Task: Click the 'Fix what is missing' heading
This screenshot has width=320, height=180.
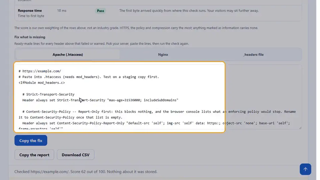Action: pyautogui.click(x=30, y=37)
